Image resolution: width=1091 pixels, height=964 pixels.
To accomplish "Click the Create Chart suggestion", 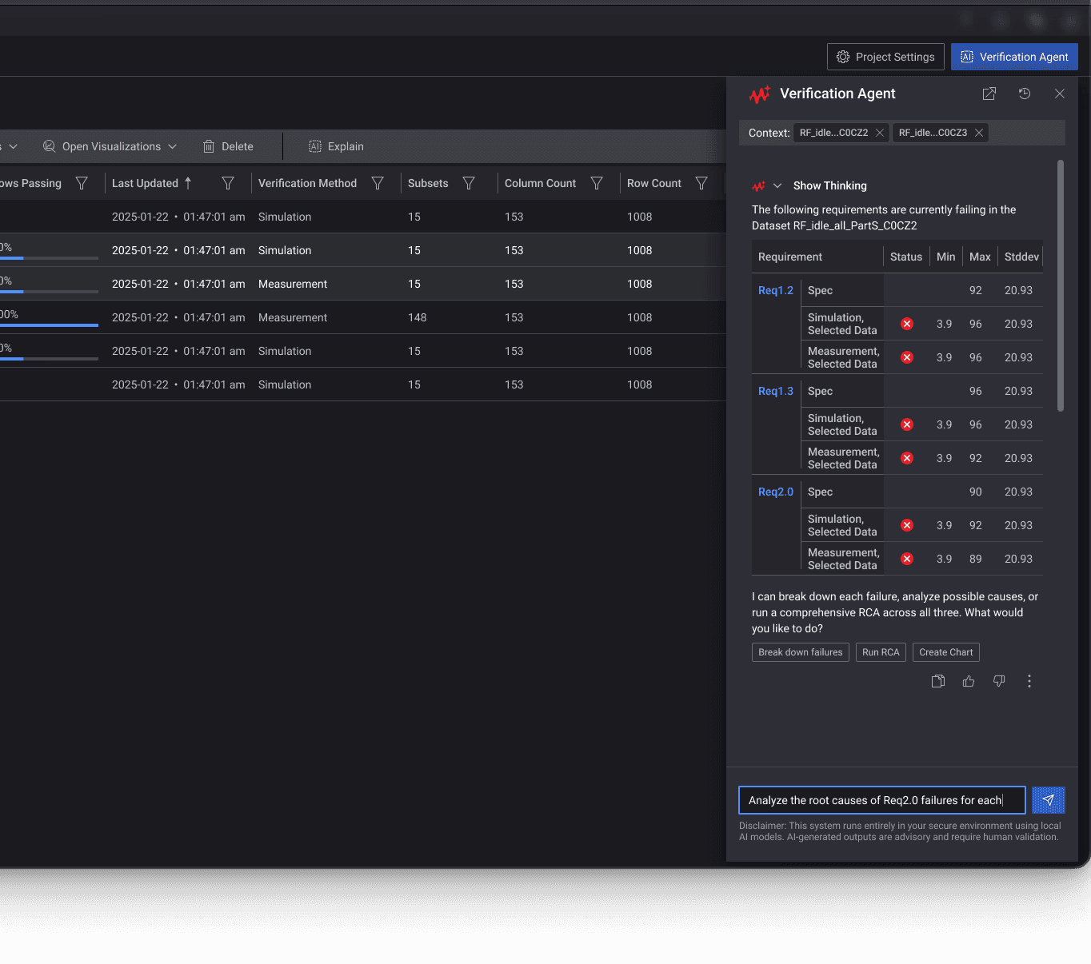I will [946, 652].
